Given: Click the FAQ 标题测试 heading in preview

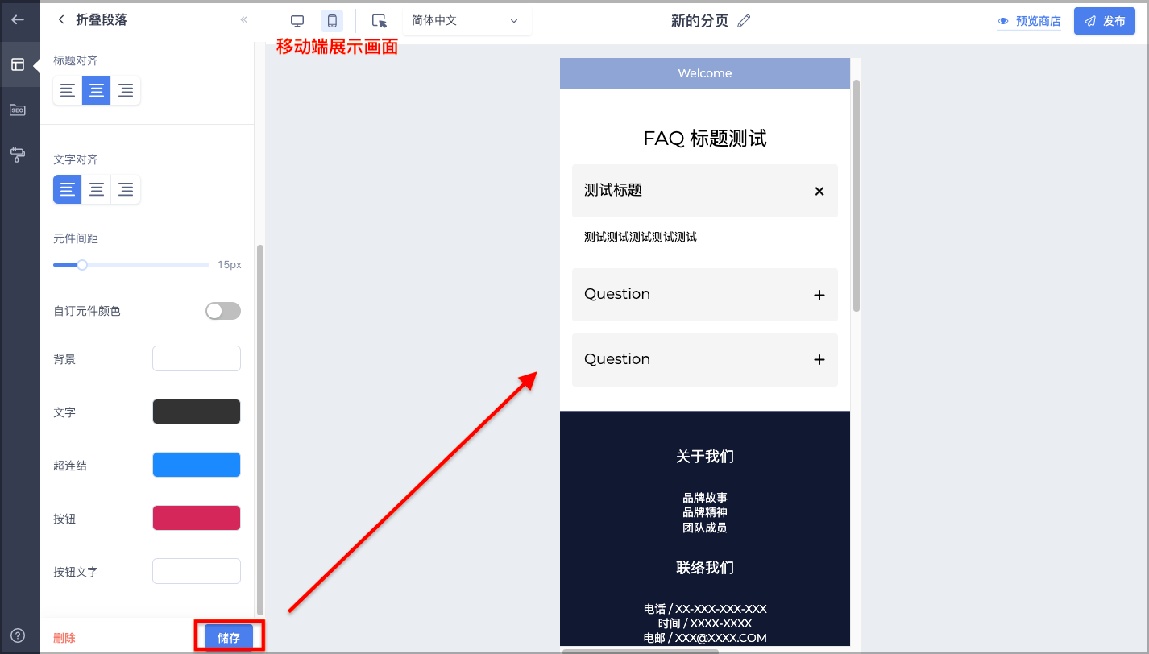Looking at the screenshot, I should click(x=705, y=139).
